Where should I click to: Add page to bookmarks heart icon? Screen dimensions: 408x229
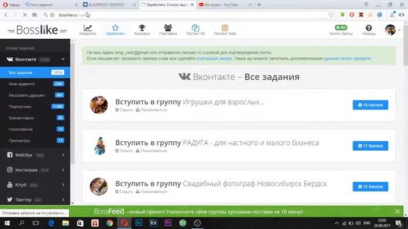pyautogui.click(x=331, y=15)
